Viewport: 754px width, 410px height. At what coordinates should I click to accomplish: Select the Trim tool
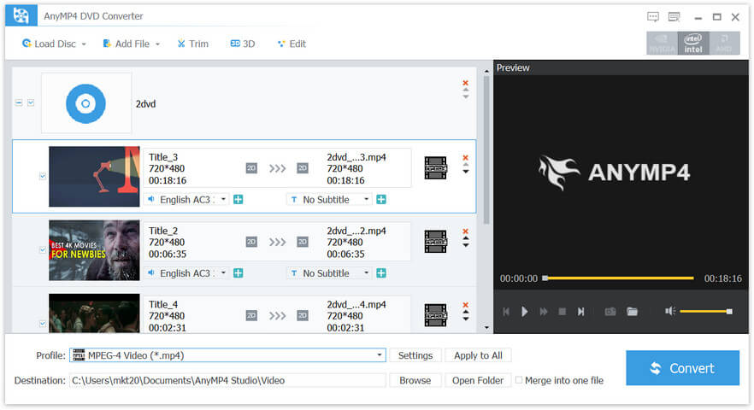[192, 44]
